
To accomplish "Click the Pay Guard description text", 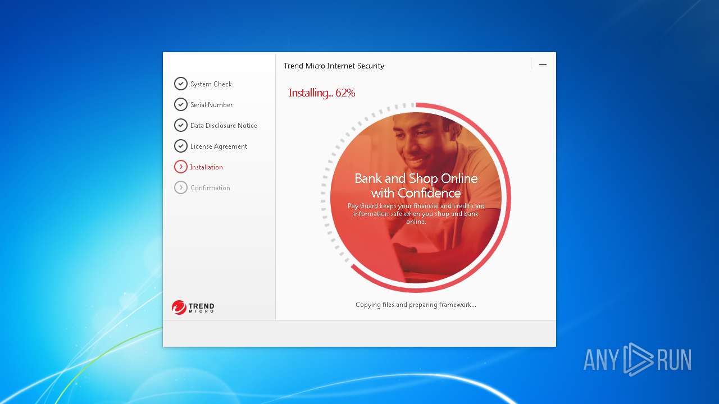I will 416,214.
